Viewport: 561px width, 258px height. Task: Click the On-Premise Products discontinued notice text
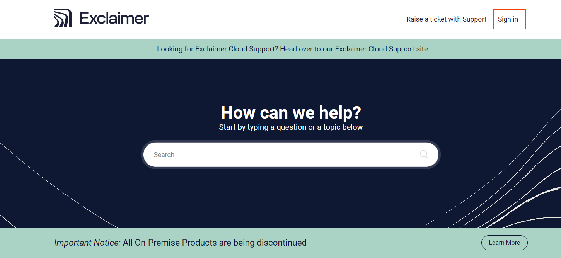180,243
